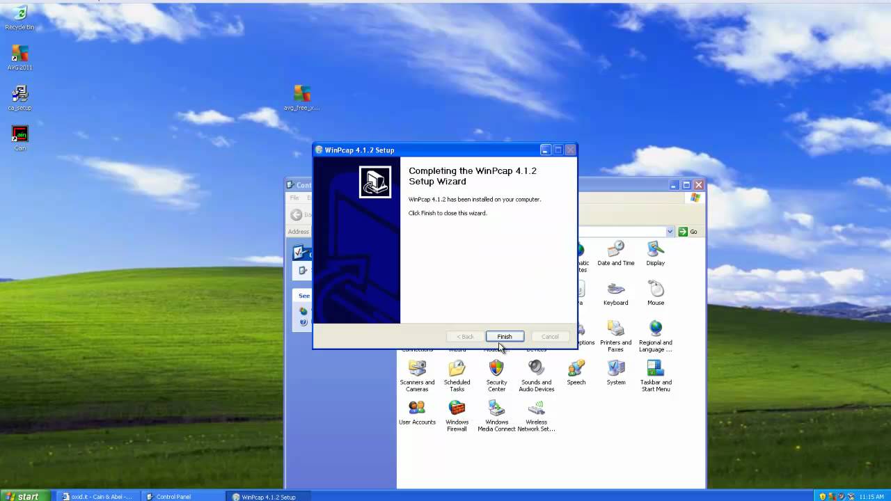Select the ca_setup desktop icon
This screenshot has width=891, height=501.
coord(19,98)
